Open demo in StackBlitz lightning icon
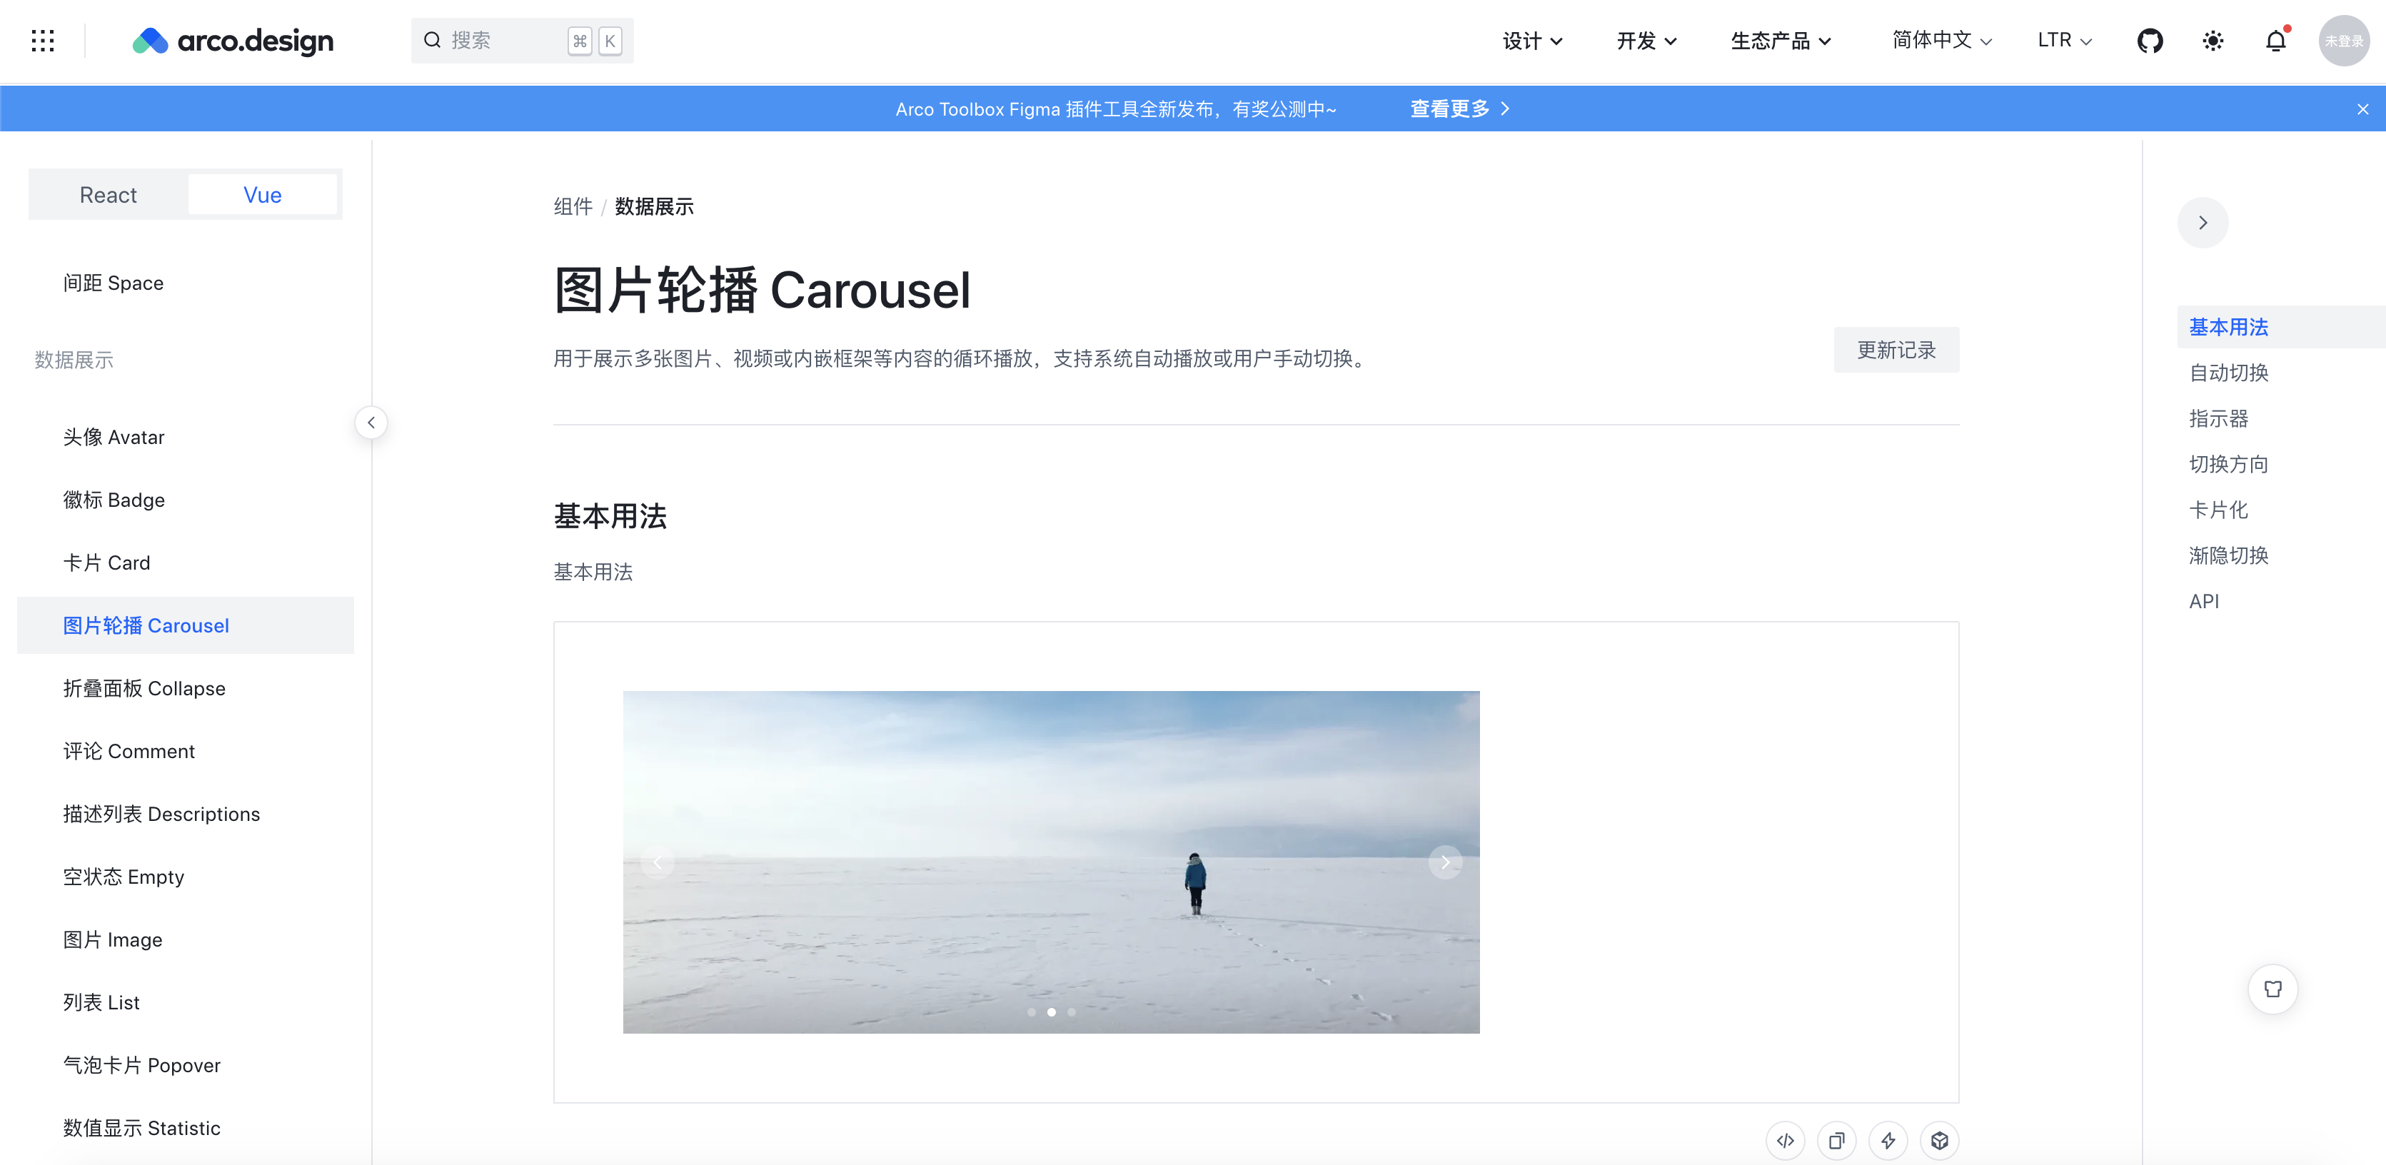 click(1888, 1140)
